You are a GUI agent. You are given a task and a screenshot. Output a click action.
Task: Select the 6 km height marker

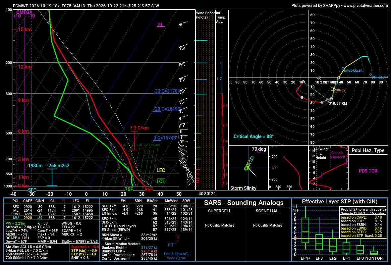[x=23, y=131]
